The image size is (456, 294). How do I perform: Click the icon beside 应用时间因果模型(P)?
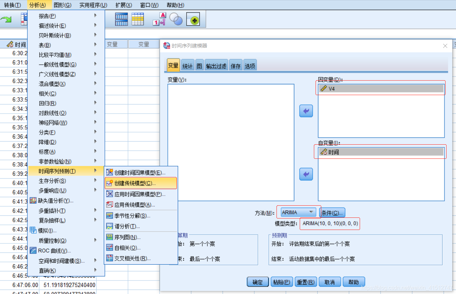pos(109,194)
